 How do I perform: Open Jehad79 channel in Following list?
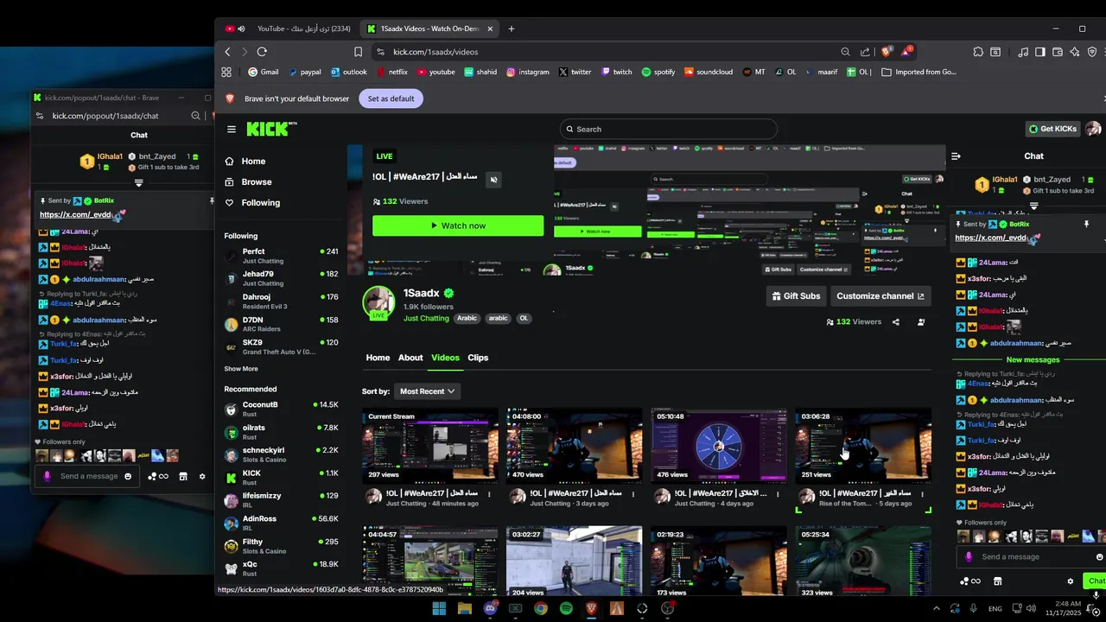281,278
